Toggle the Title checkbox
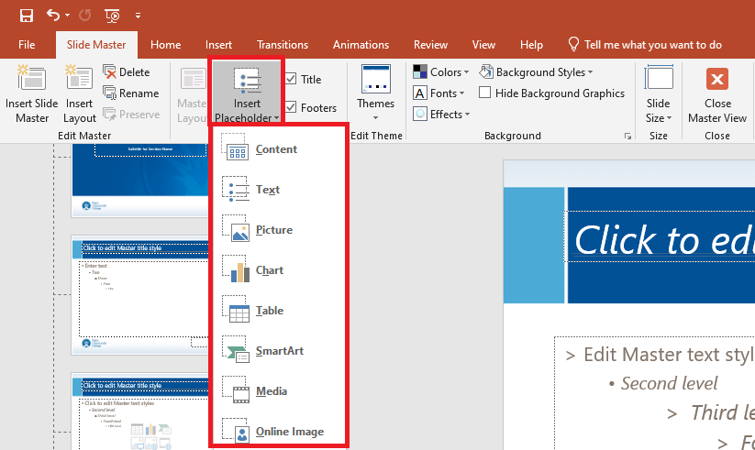The height and width of the screenshot is (450, 755). pos(291,79)
